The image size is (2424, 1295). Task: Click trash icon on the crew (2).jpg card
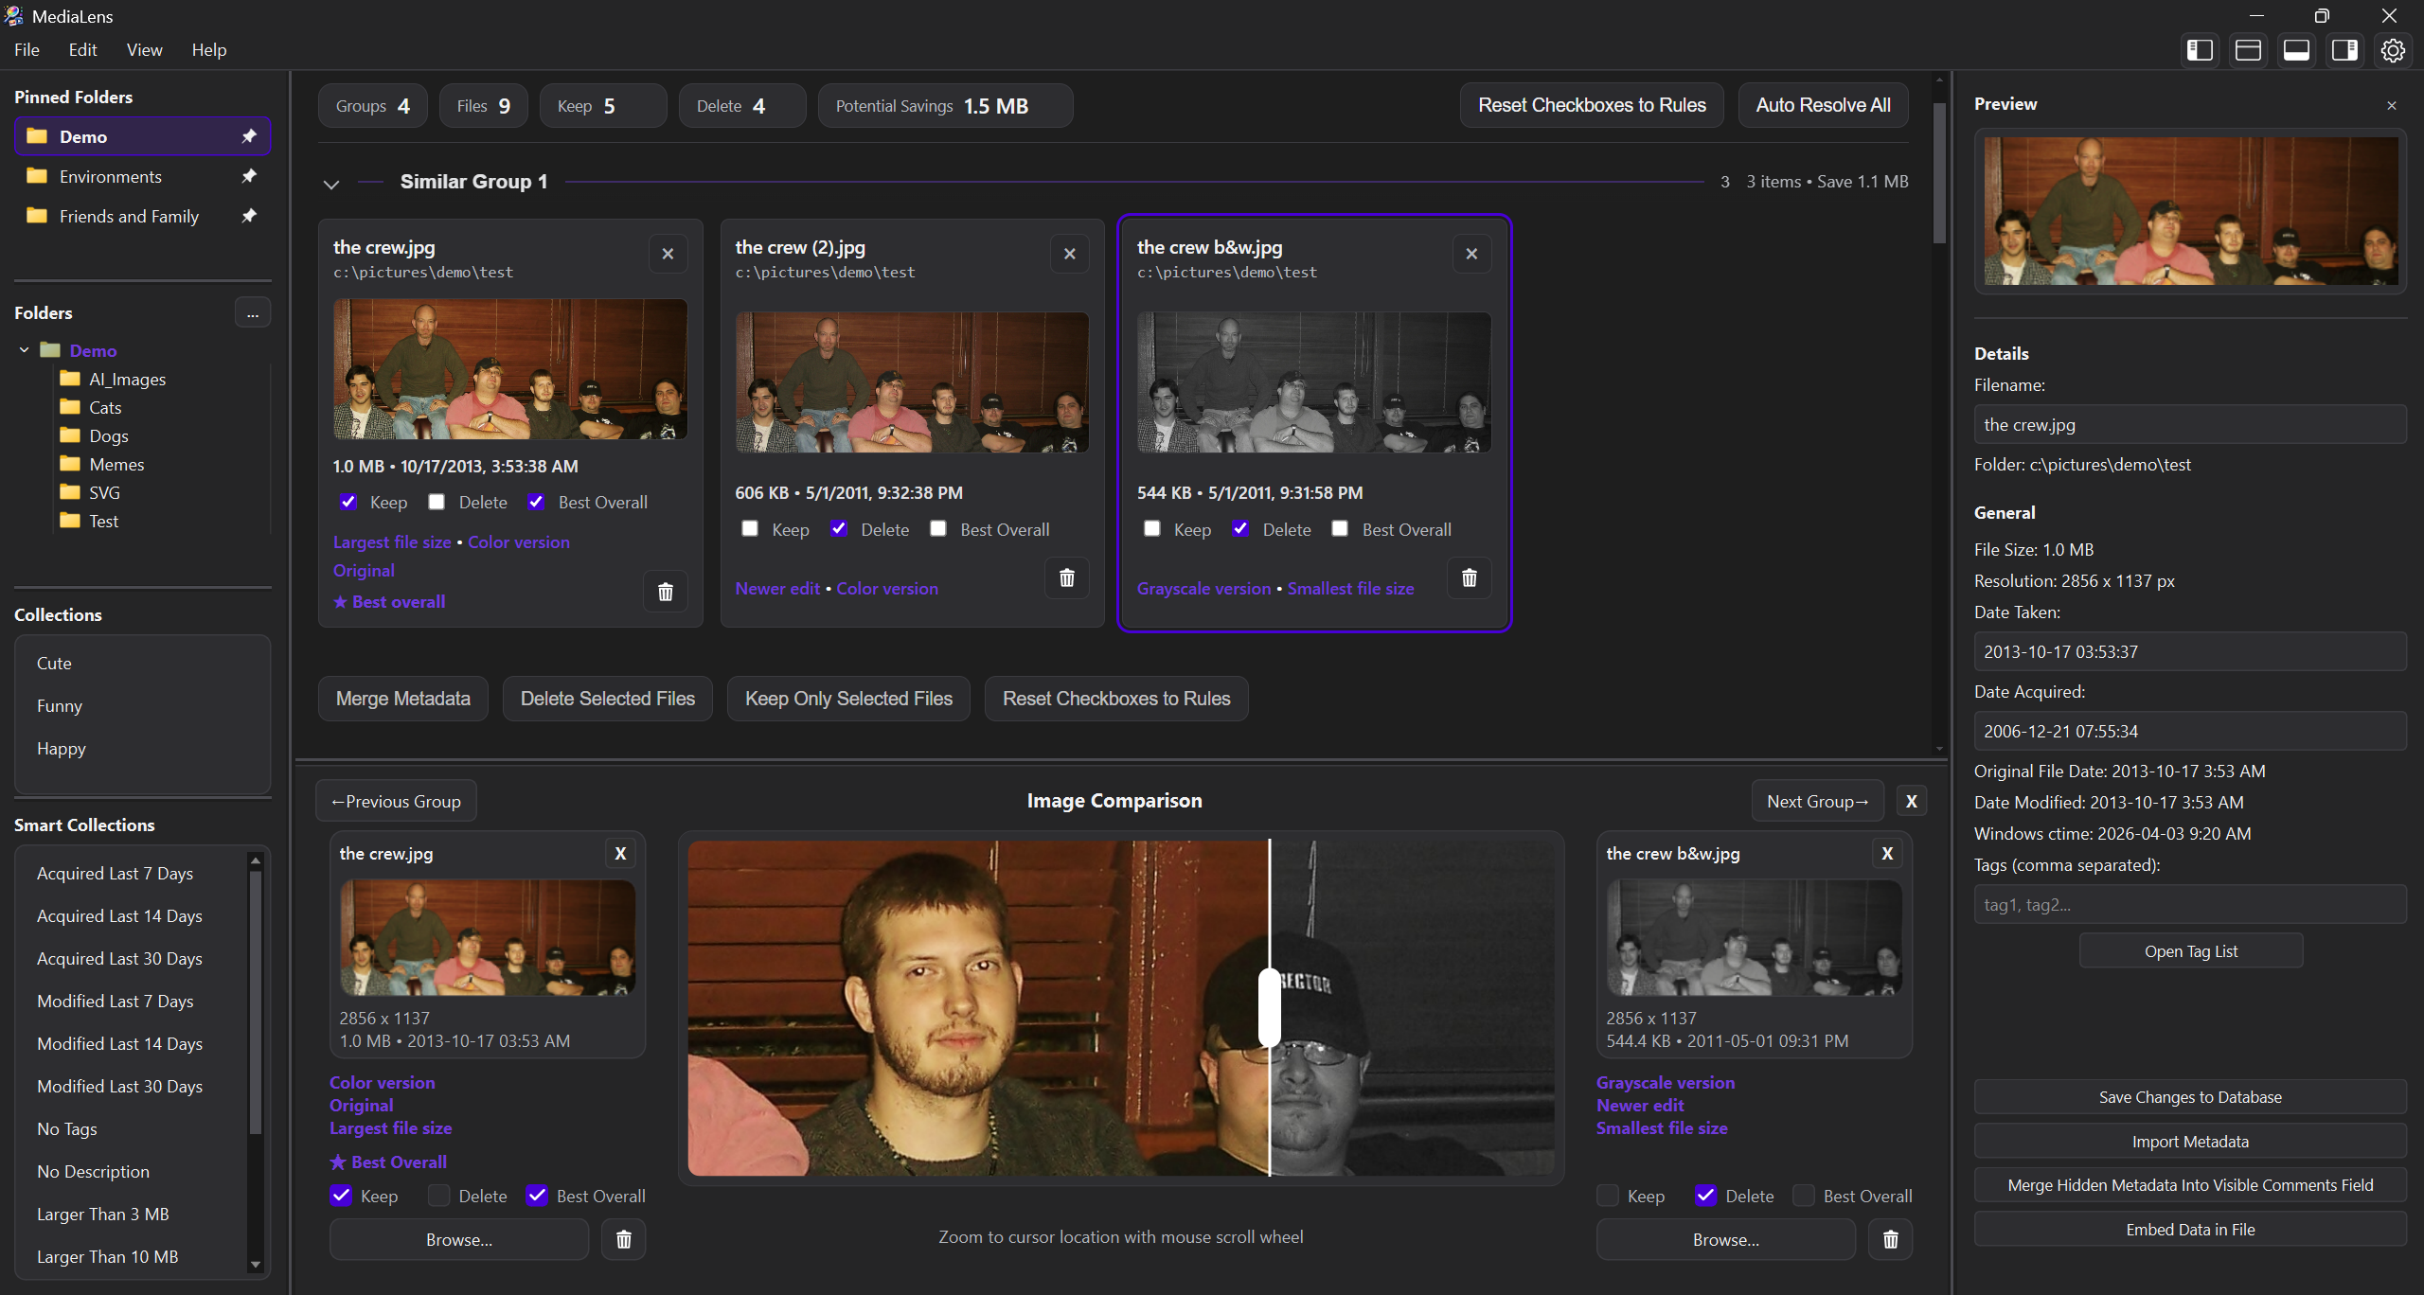click(x=1067, y=577)
